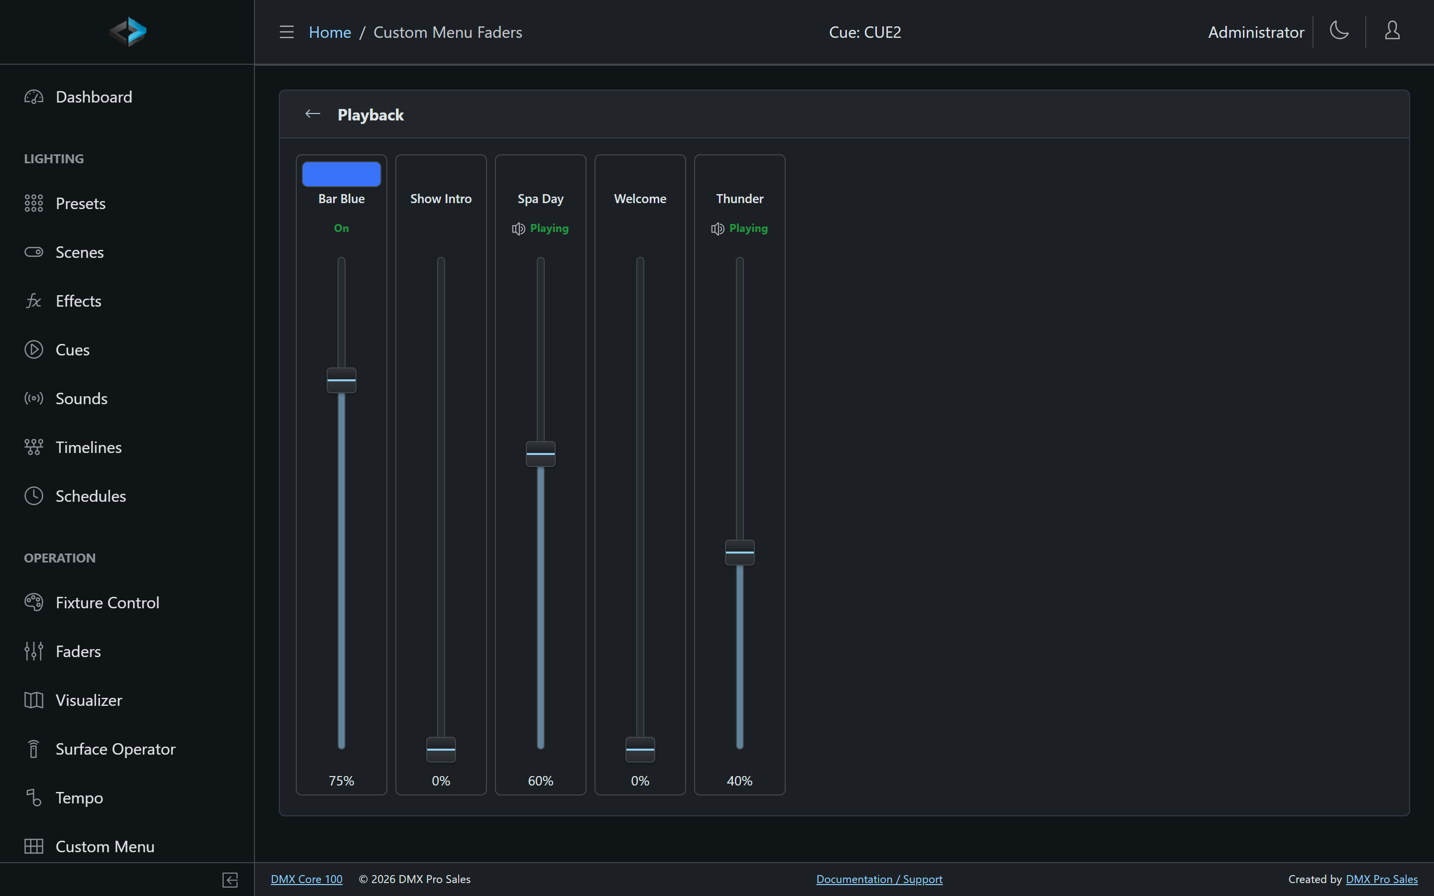Click the hamburger menu icon
Viewport: 1434px width, 896px height.
coord(287,32)
